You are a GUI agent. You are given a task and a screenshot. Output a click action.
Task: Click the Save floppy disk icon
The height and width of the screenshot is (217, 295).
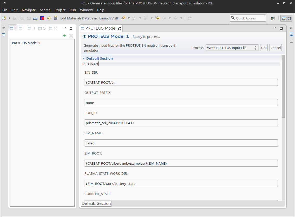[x=15, y=18]
